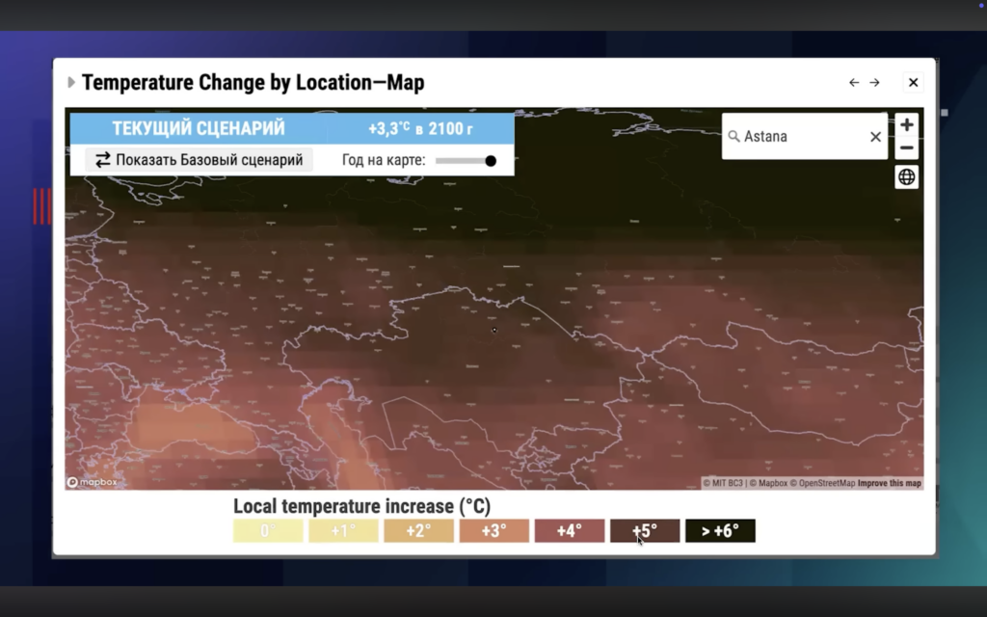987x617 pixels.
Task: Click the Mapbox logo on the map
Action: point(93,482)
